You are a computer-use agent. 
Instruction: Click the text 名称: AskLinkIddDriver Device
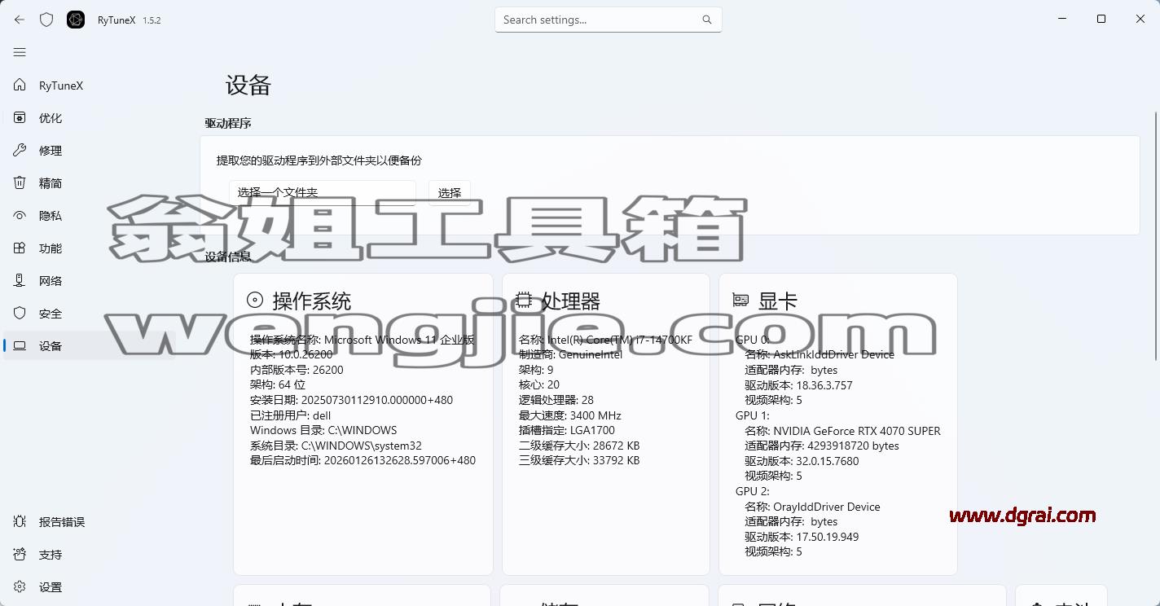click(819, 354)
